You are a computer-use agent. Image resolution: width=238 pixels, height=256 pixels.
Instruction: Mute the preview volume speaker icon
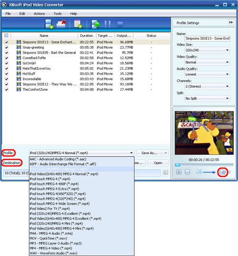click(198, 172)
